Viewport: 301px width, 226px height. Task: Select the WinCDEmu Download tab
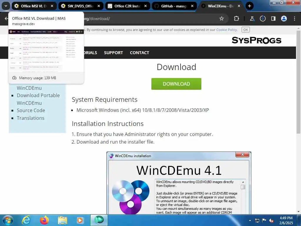click(x=221, y=6)
